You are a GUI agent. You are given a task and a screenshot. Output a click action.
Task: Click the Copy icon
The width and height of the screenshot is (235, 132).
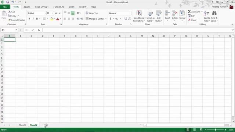tap(10, 16)
